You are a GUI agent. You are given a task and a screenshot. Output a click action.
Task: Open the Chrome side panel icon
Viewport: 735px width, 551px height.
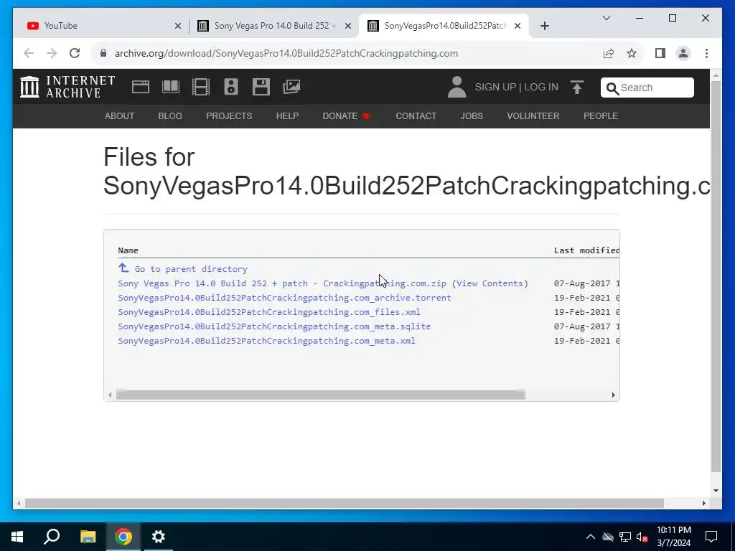pyautogui.click(x=660, y=53)
